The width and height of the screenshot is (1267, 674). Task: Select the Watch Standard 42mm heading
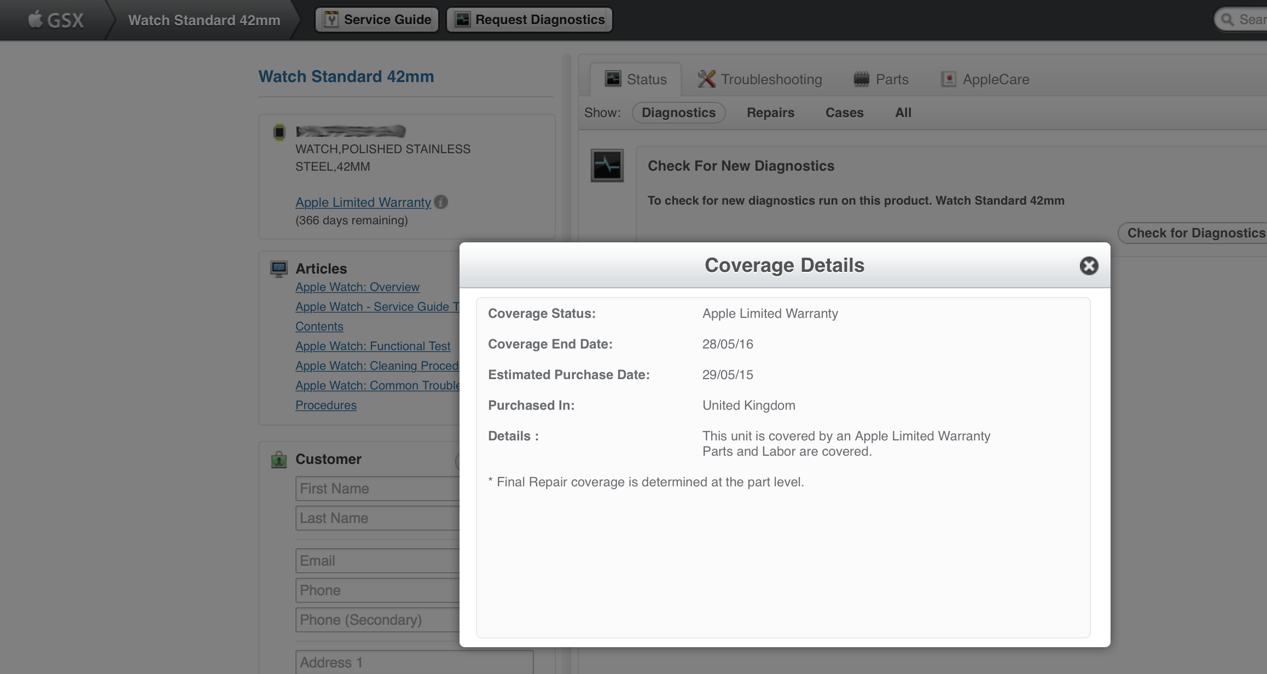pyautogui.click(x=346, y=77)
